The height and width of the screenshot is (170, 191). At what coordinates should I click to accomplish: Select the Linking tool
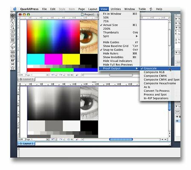(x=13, y=52)
